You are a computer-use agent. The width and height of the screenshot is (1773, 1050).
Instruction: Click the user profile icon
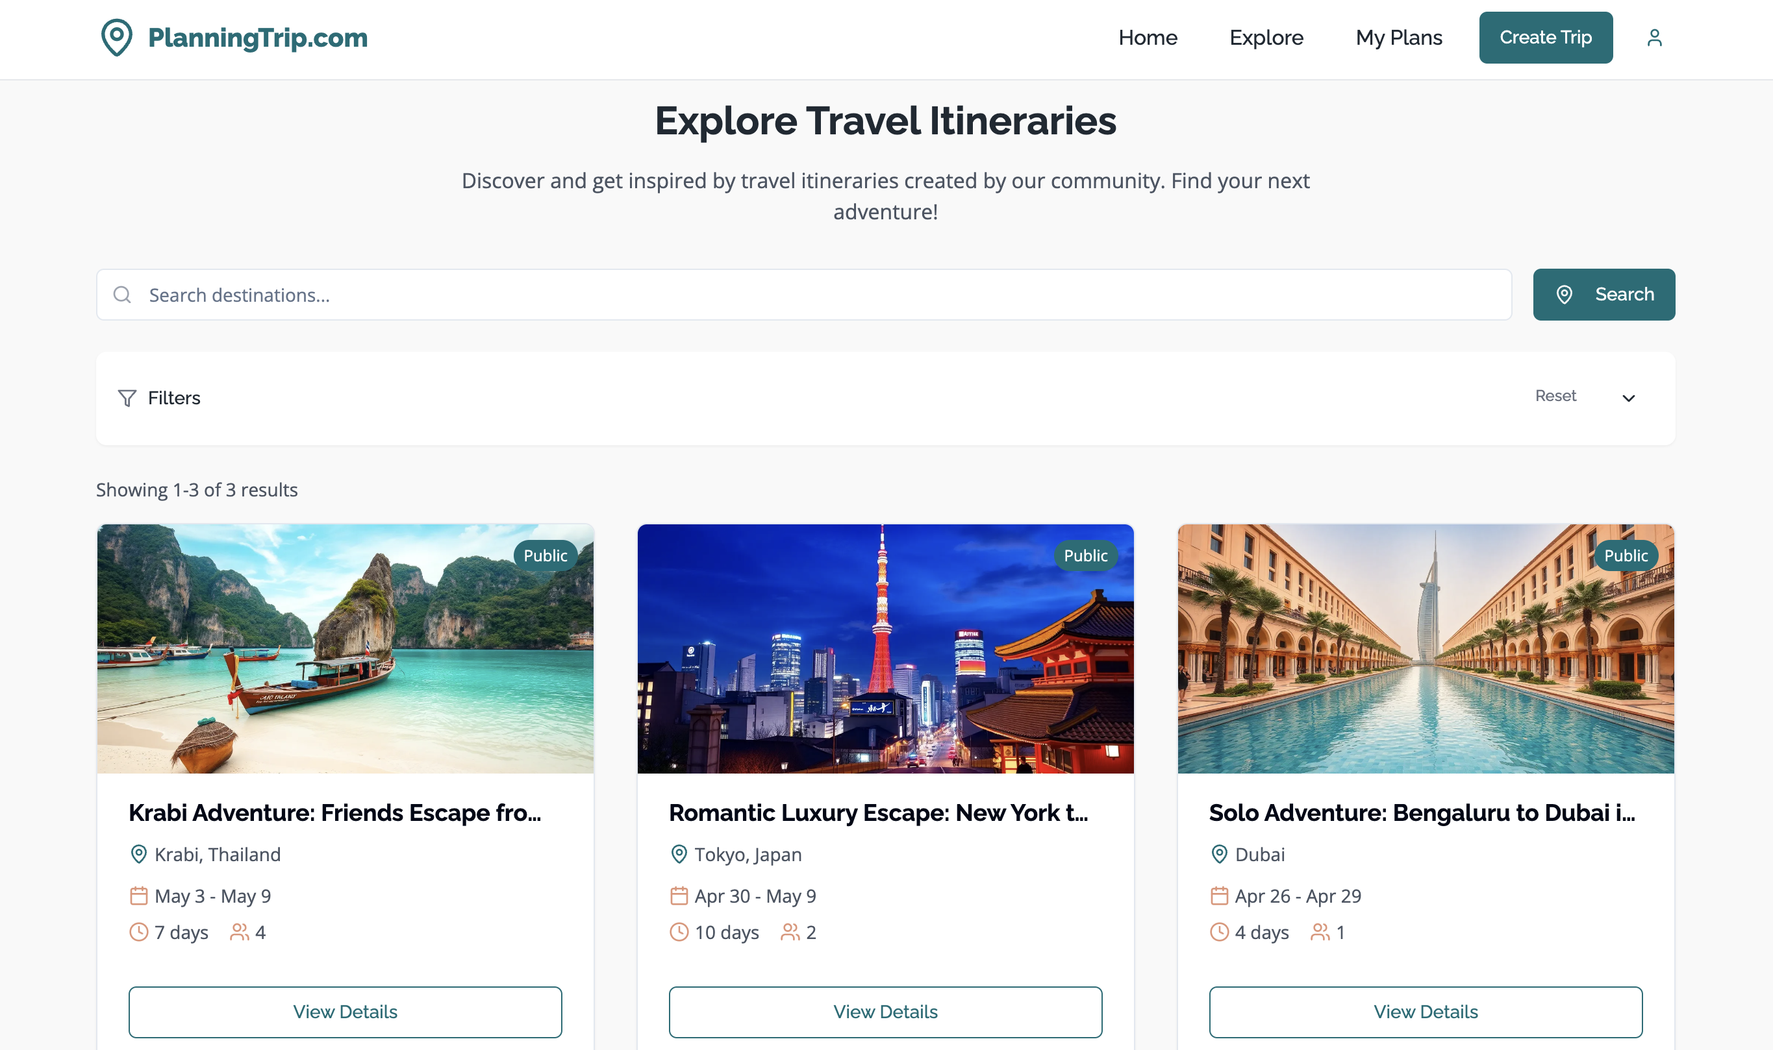[x=1654, y=38]
